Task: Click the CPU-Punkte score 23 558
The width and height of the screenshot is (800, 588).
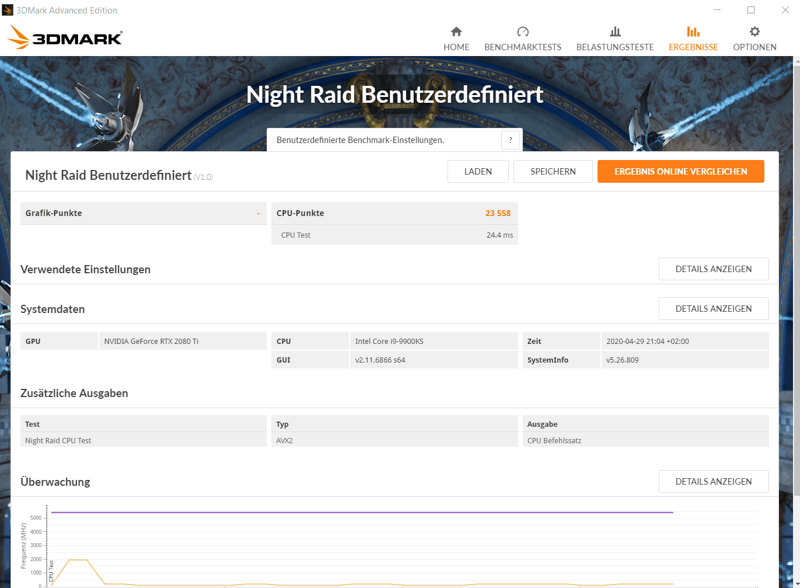Action: [x=498, y=213]
